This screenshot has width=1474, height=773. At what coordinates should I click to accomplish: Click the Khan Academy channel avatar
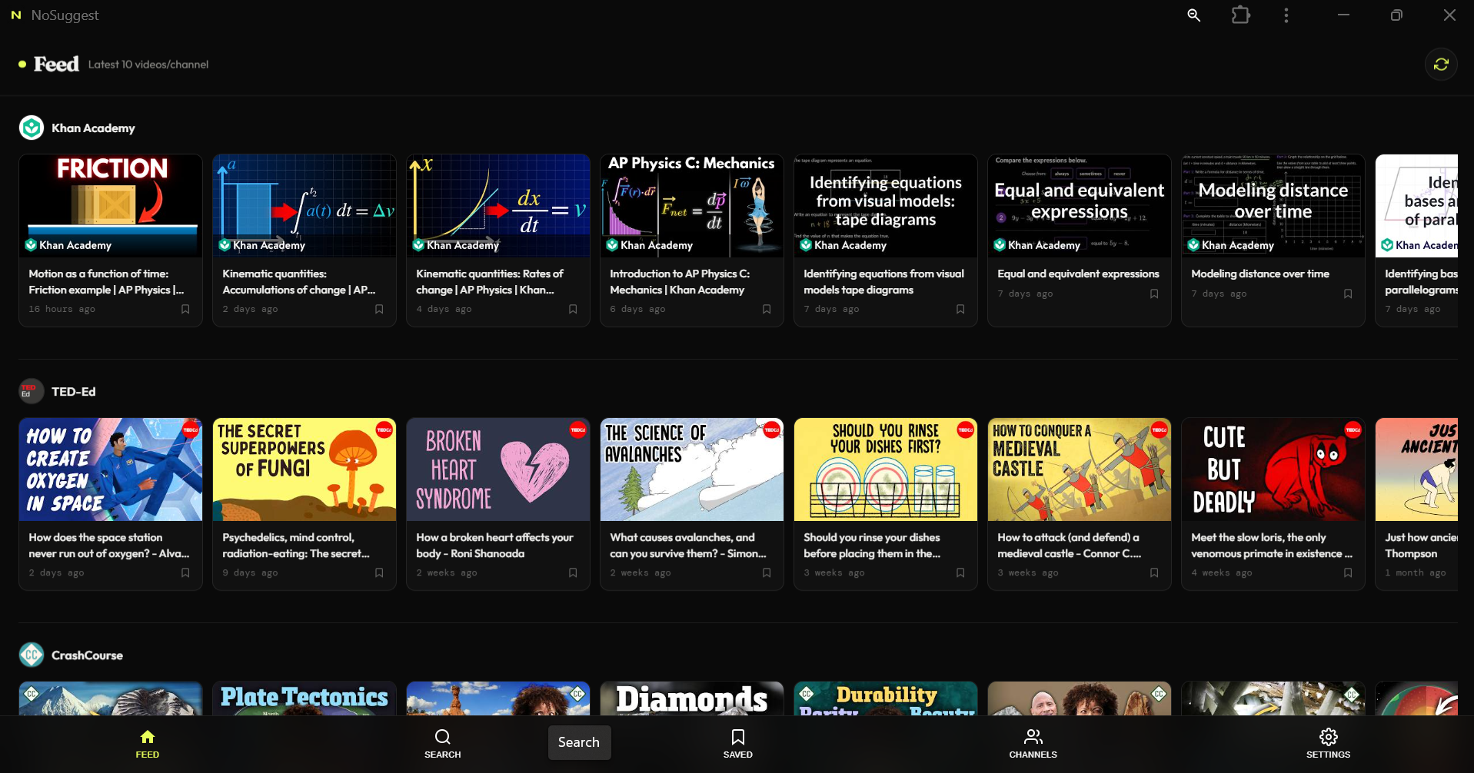[x=32, y=128]
